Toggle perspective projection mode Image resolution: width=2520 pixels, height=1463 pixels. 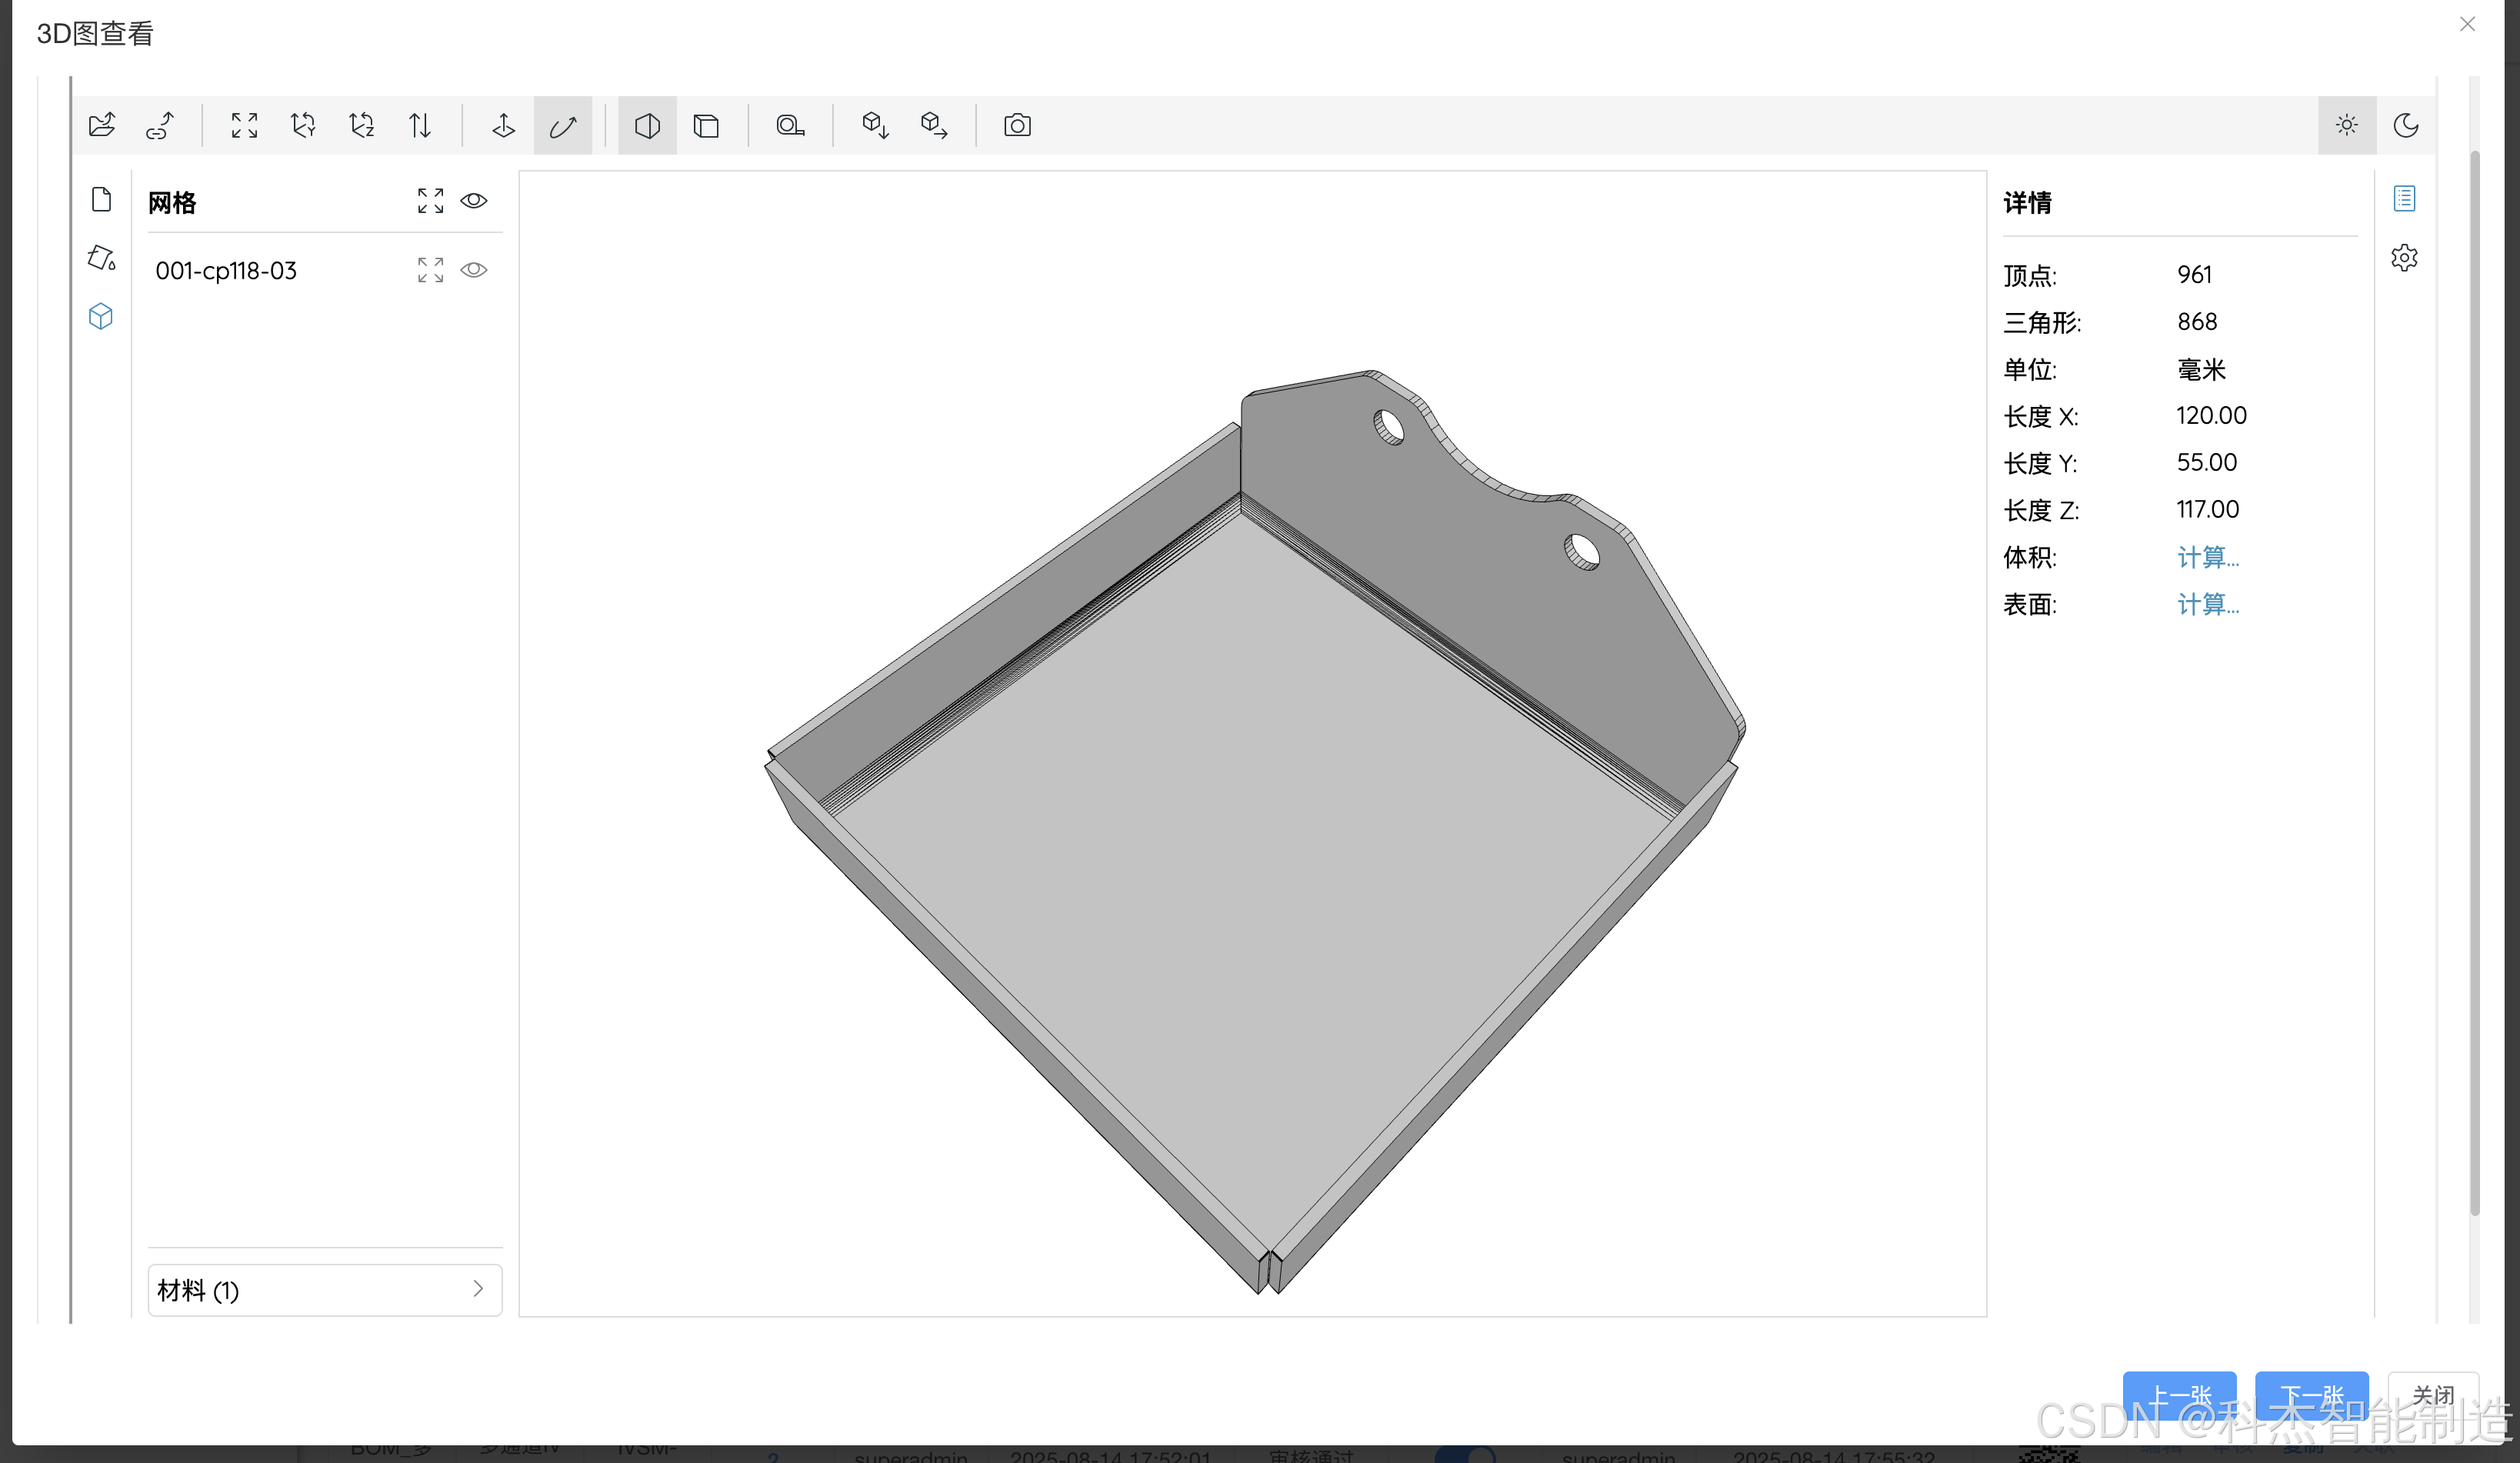coord(646,125)
